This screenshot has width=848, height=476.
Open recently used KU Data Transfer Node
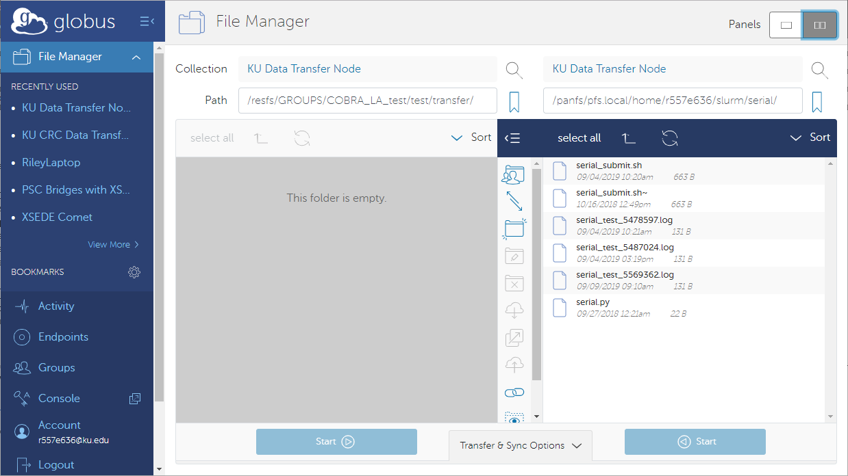77,108
